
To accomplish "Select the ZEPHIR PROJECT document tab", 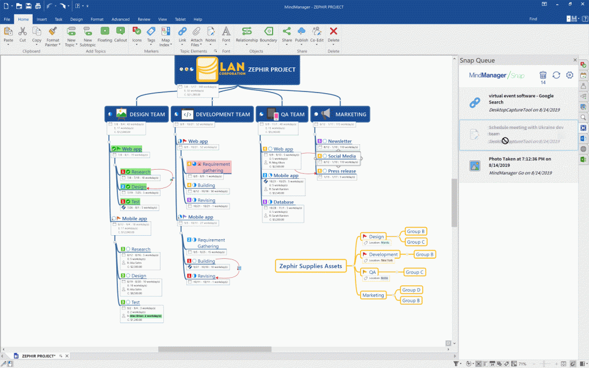I will [39, 356].
